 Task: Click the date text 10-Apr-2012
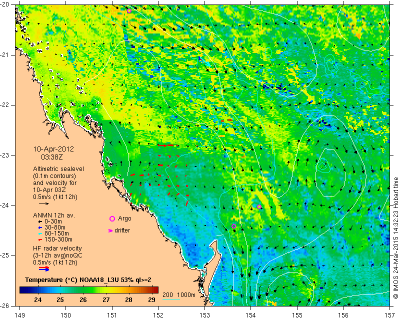pos(53,149)
